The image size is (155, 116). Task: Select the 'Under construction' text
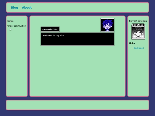click(x=17, y=26)
